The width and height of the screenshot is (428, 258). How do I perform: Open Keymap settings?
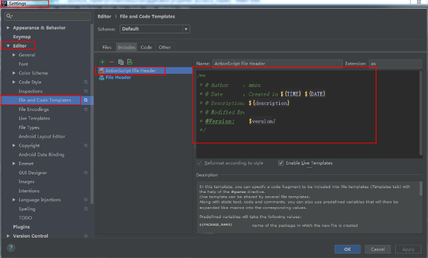tap(22, 37)
